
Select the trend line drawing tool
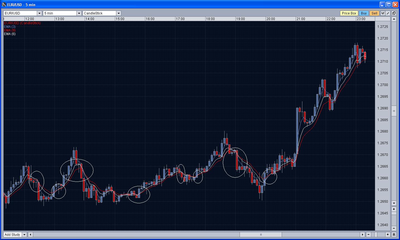tap(388, 13)
